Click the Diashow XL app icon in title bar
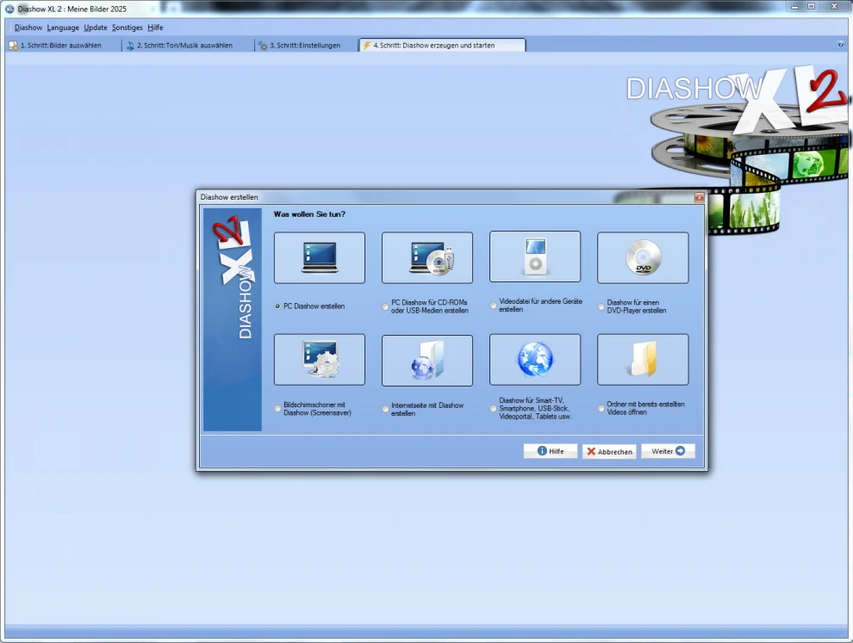Image resolution: width=853 pixels, height=643 pixels. (x=9, y=9)
